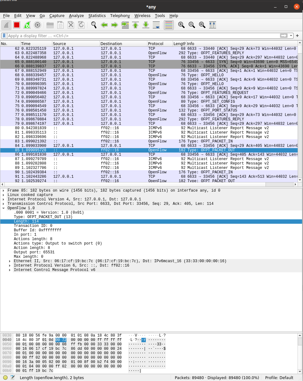The image size is (303, 381).
Task: Select packet 83 OFPT_PACKET_IN row
Action: pyautogui.click(x=149, y=141)
